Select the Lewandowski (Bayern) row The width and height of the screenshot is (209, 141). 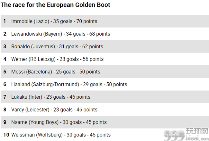[x=105, y=34]
